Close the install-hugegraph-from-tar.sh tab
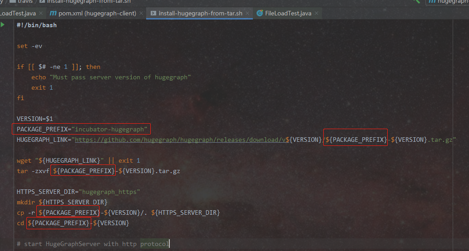The height and width of the screenshot is (251, 469). pyautogui.click(x=247, y=14)
